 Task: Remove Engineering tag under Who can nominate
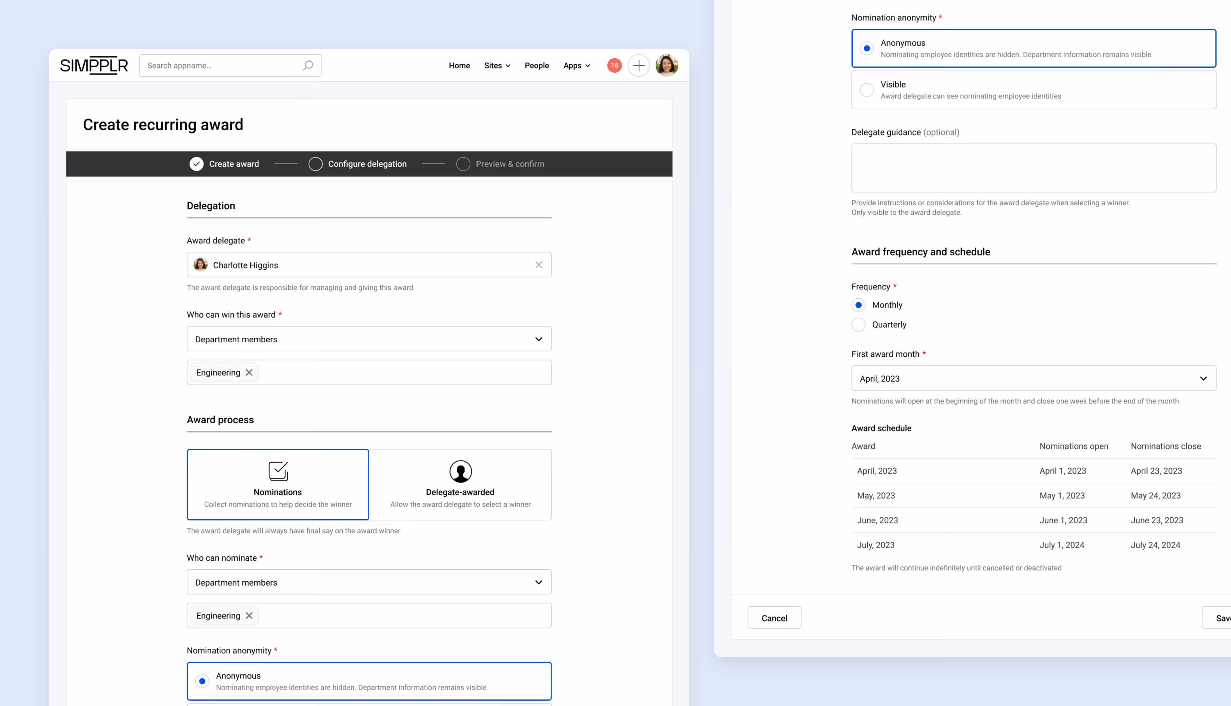tap(249, 615)
